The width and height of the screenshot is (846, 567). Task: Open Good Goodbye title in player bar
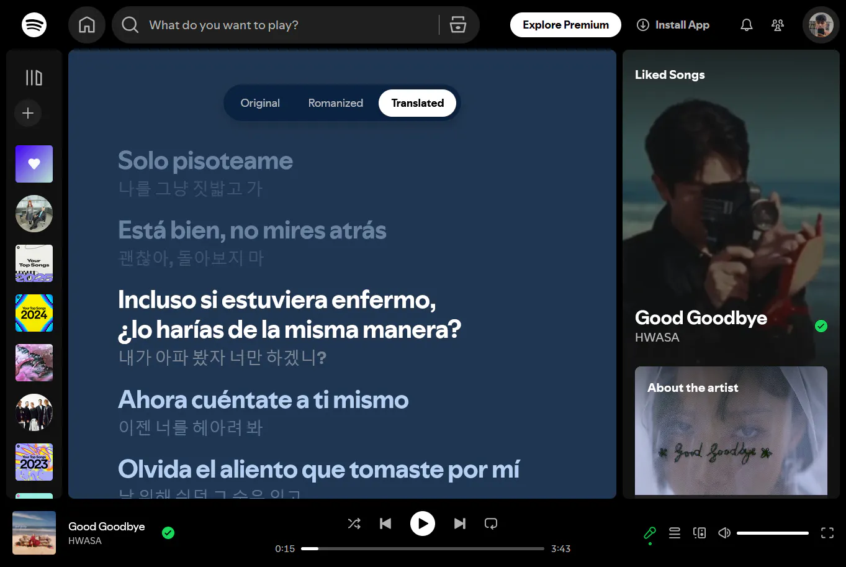(107, 526)
